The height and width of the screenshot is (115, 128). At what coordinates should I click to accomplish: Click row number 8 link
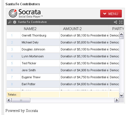coord(12,84)
